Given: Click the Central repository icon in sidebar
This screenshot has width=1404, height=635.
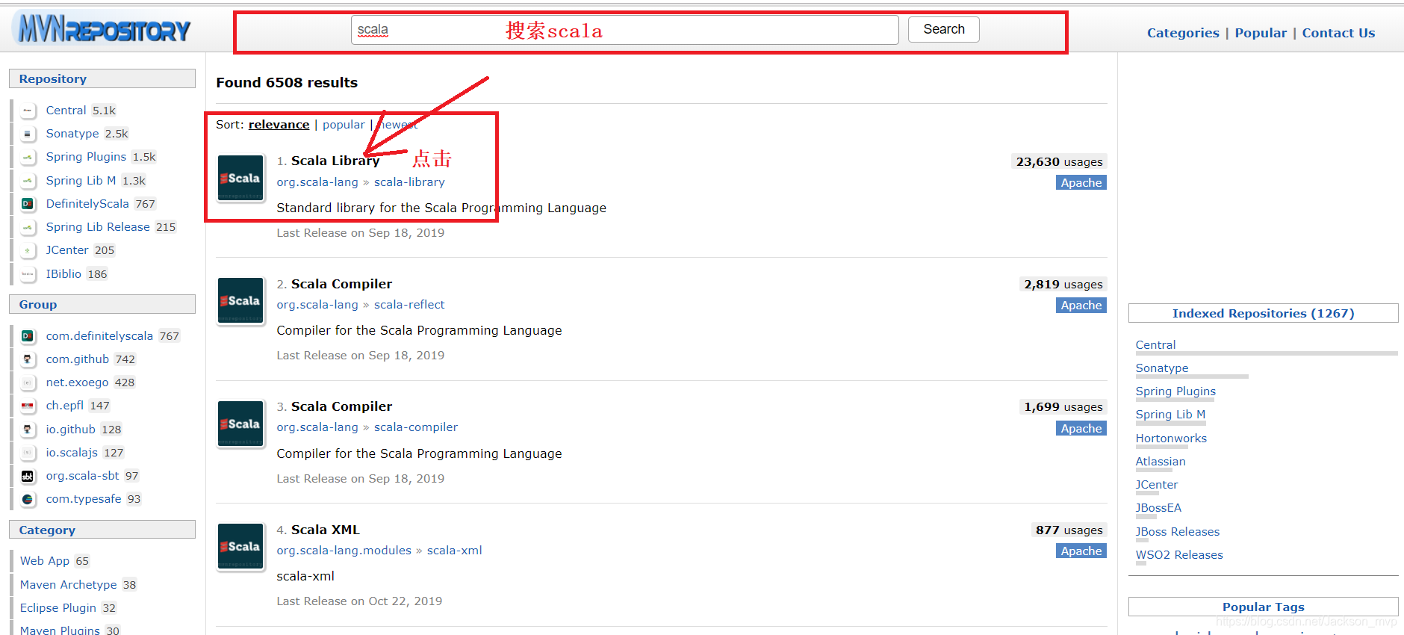Looking at the screenshot, I should click(x=28, y=111).
